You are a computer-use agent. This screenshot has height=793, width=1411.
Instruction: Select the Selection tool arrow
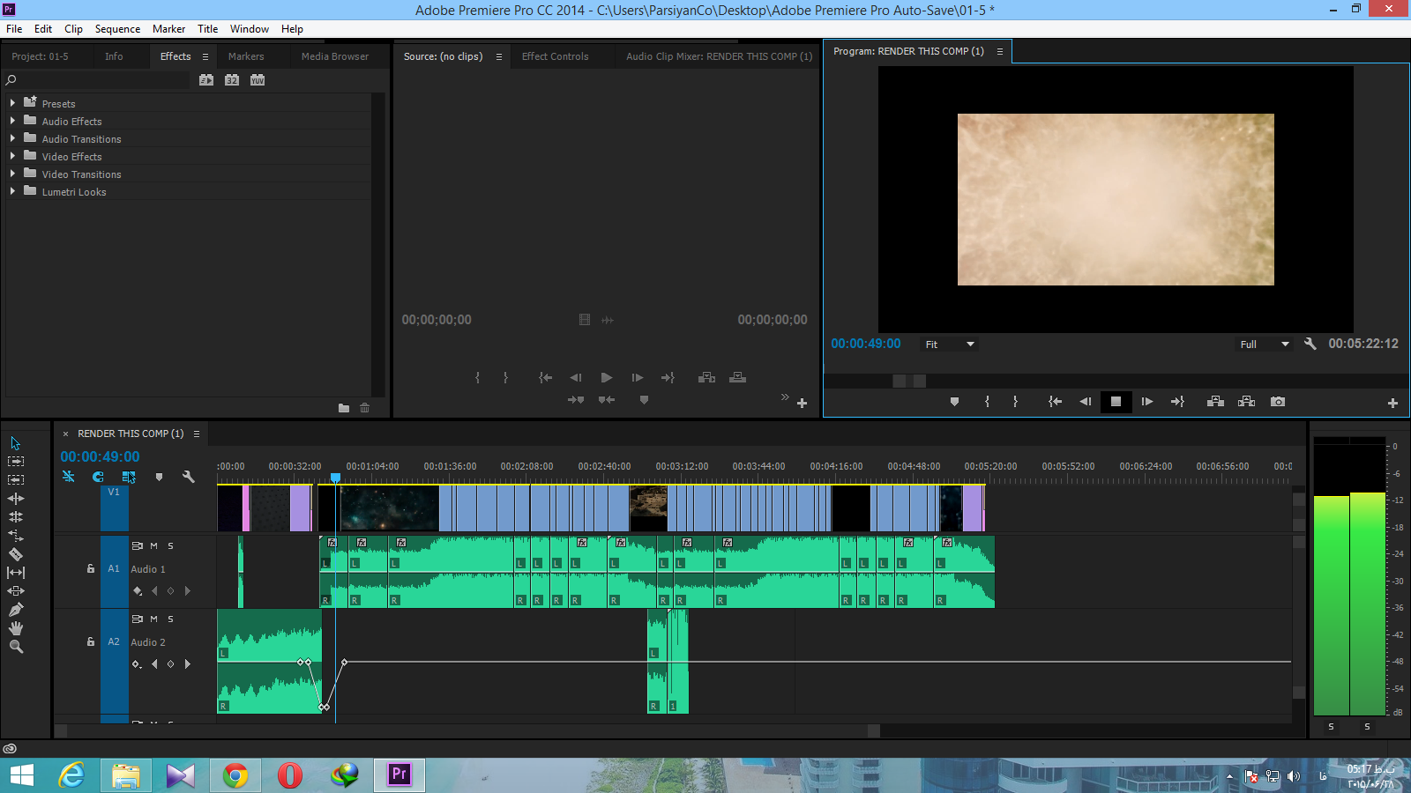coord(15,443)
